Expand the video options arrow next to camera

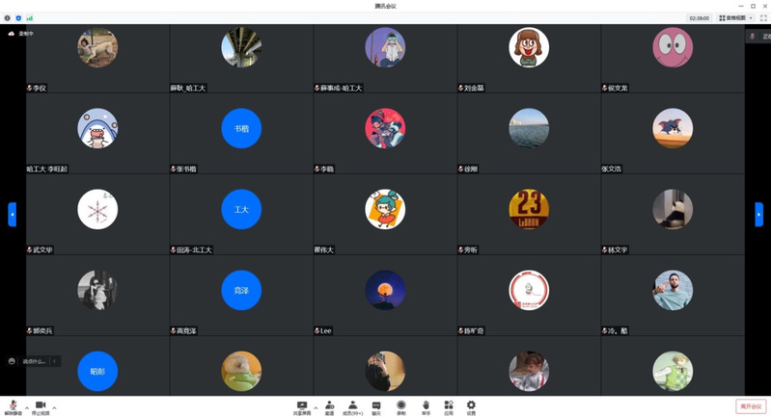[x=54, y=407]
